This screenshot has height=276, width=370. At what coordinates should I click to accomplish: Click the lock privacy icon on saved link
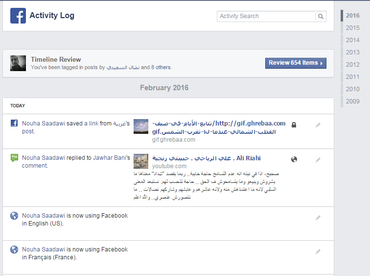coord(294,125)
